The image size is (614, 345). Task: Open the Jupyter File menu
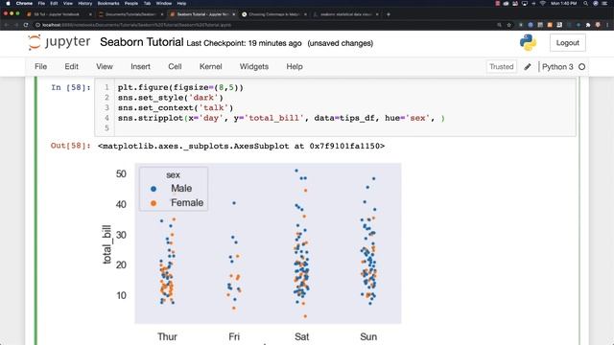(40, 66)
